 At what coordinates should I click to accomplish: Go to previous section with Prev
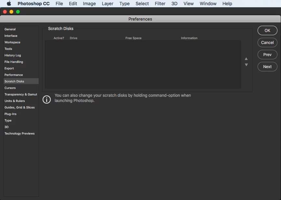tap(267, 55)
